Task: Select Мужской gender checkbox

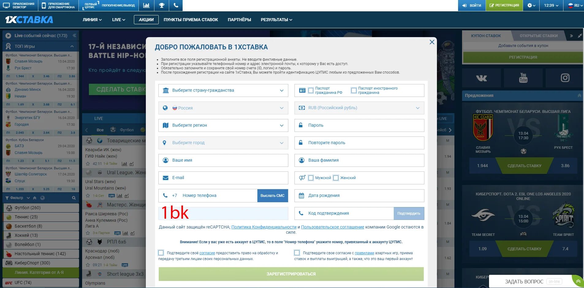Action: 311,178
